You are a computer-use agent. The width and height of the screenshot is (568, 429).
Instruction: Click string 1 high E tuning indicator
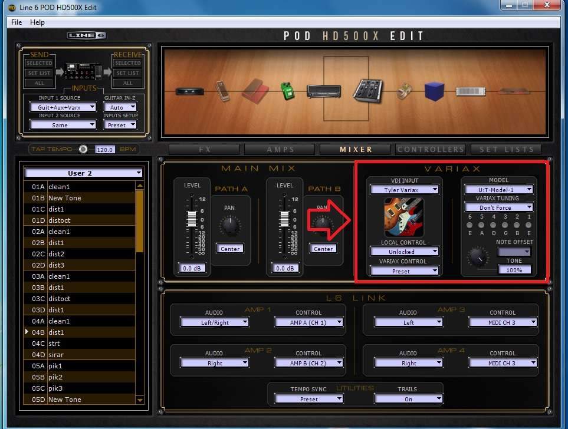(x=528, y=225)
